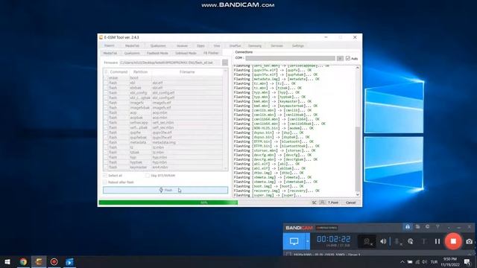
Task: Enable Reboot after flash checkbox
Action: click(x=105, y=182)
